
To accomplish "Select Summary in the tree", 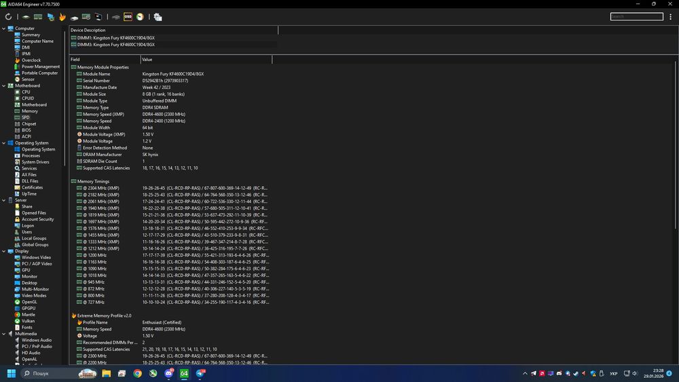I will click(31, 35).
